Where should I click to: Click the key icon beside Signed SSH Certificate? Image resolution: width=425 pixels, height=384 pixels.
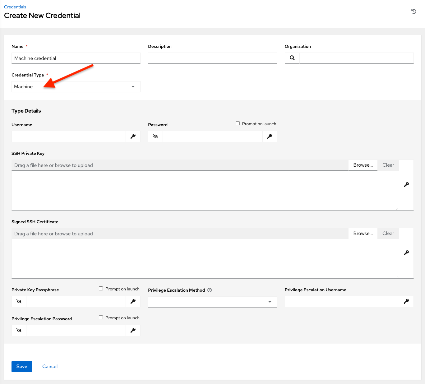click(406, 253)
